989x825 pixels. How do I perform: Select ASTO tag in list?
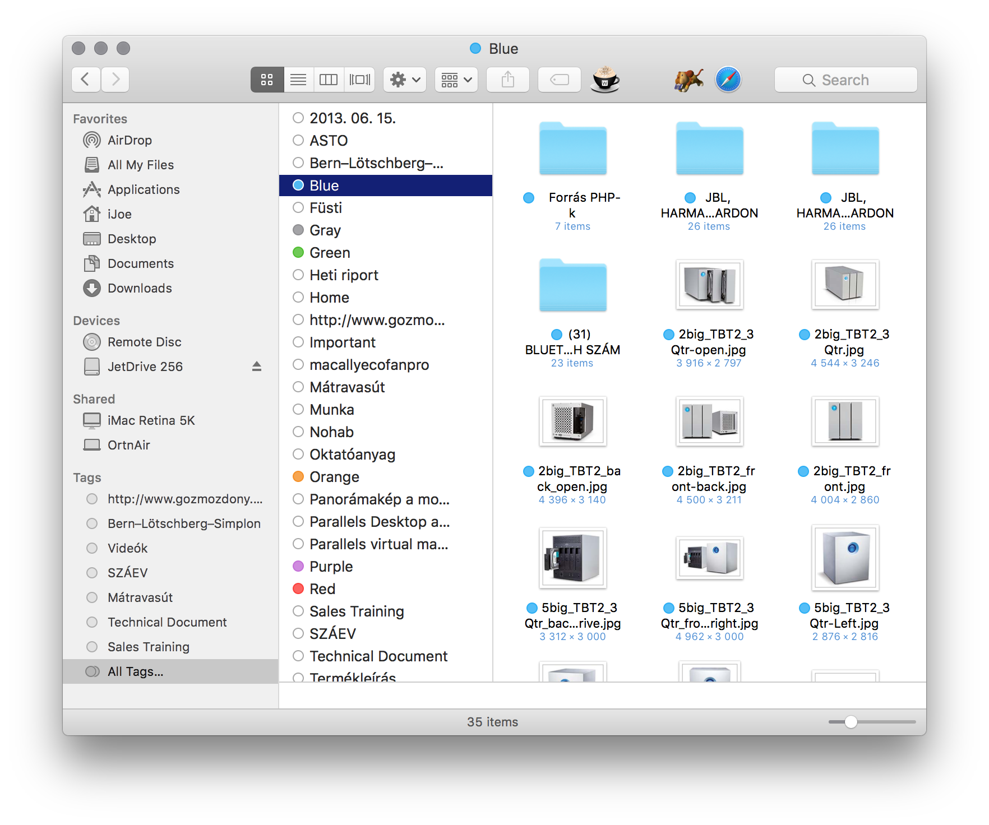(386, 141)
